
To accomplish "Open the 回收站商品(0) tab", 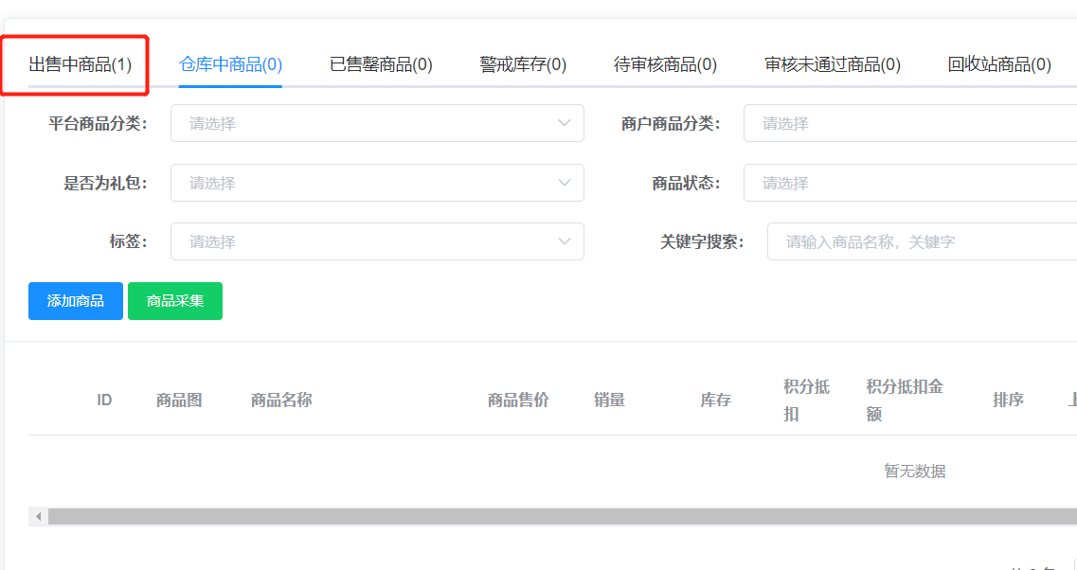I will (x=998, y=64).
